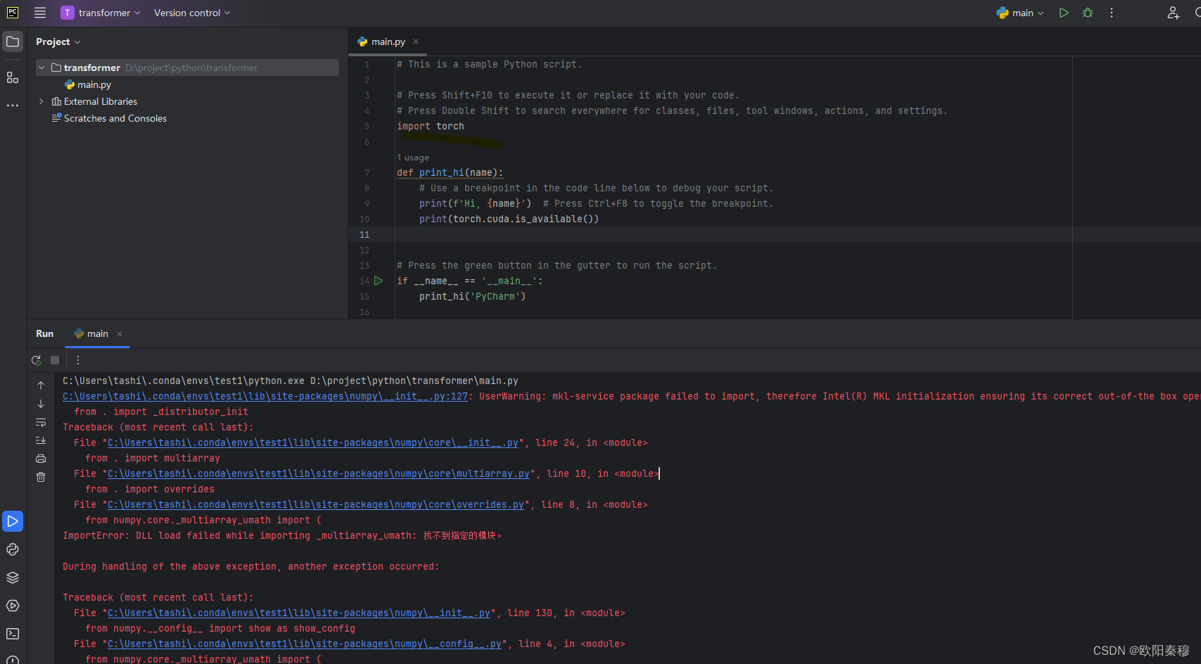Open the transformer project dropdown
Screen dimensions: 1201x664
pos(100,13)
